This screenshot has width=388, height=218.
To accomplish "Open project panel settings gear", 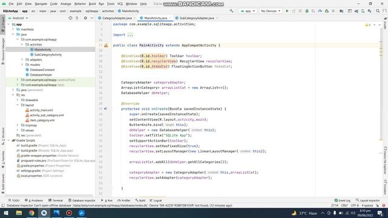I will pos(85,18).
